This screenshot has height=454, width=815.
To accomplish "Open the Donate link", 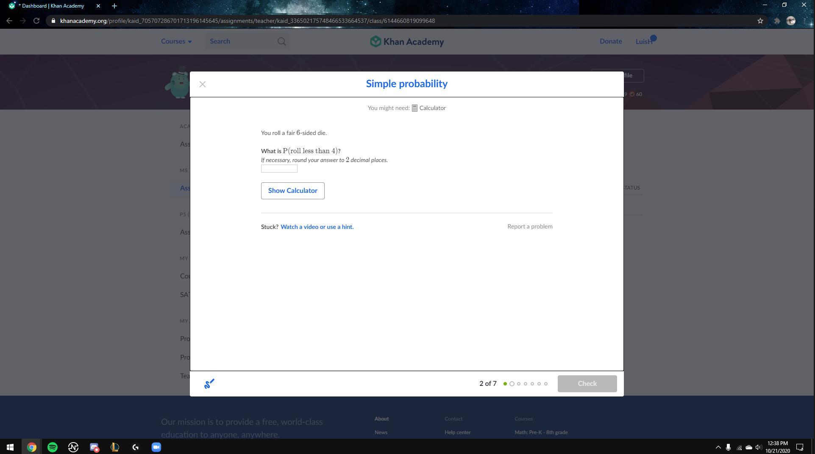I will click(611, 41).
